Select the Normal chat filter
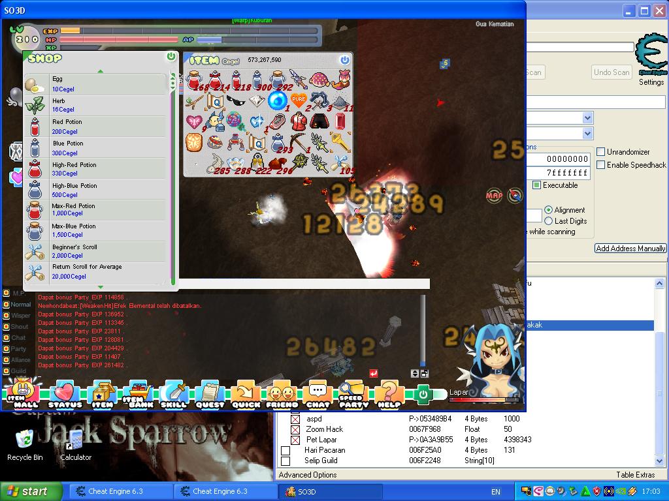669x501 pixels. click(x=17, y=305)
